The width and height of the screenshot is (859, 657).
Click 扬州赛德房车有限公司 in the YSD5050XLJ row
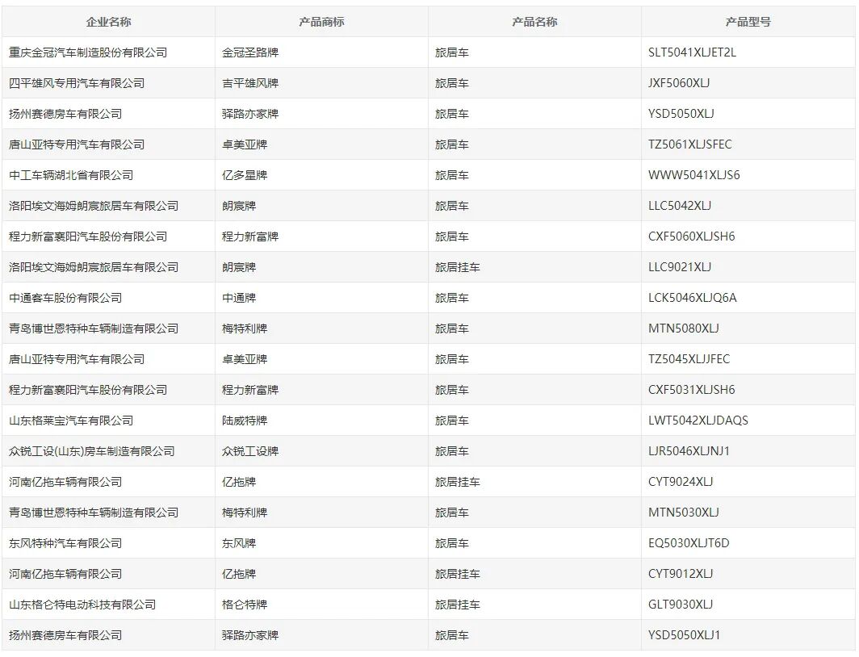click(65, 114)
